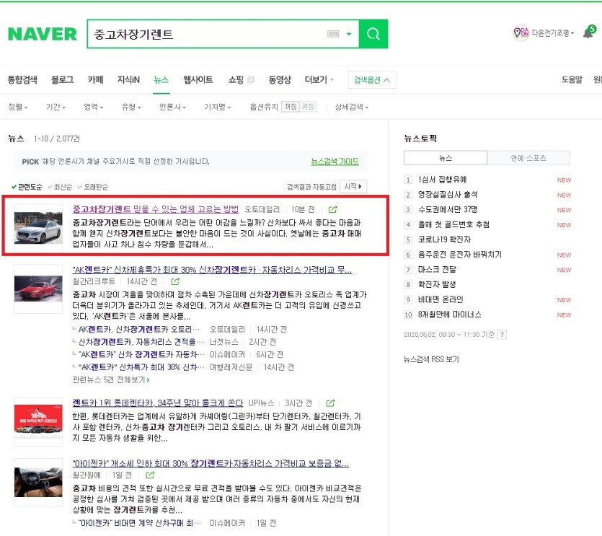Click the 뉴스검색 가이드 link
The width and height of the screenshot is (602, 536).
pyautogui.click(x=335, y=162)
